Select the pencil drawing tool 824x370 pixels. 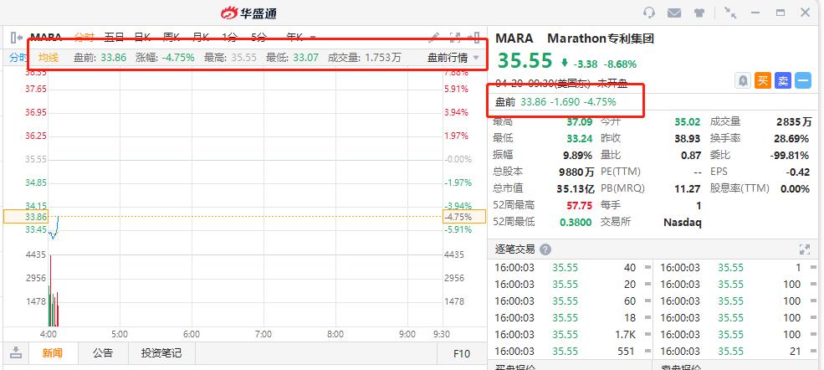click(433, 38)
